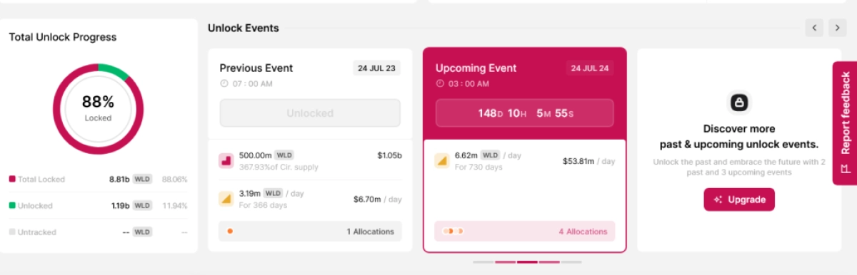Open the Report feedback side tab
Viewport: 857px width, 275px height.
pos(844,123)
